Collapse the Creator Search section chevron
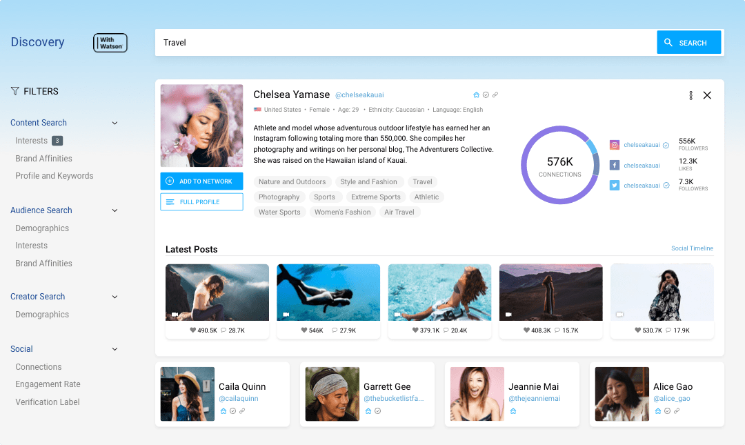 tap(115, 297)
